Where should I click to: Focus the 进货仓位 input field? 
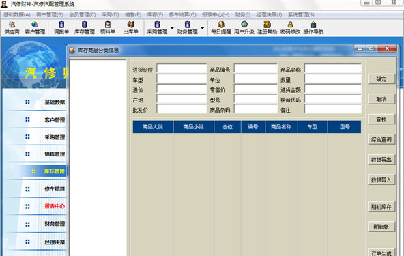coord(182,69)
